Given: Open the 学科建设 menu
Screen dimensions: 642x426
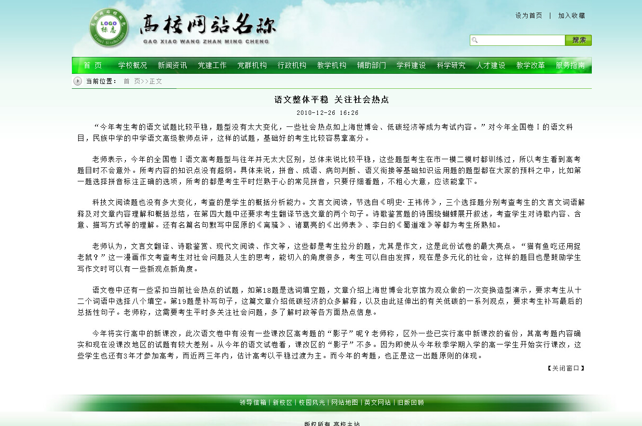Looking at the screenshot, I should coord(411,65).
